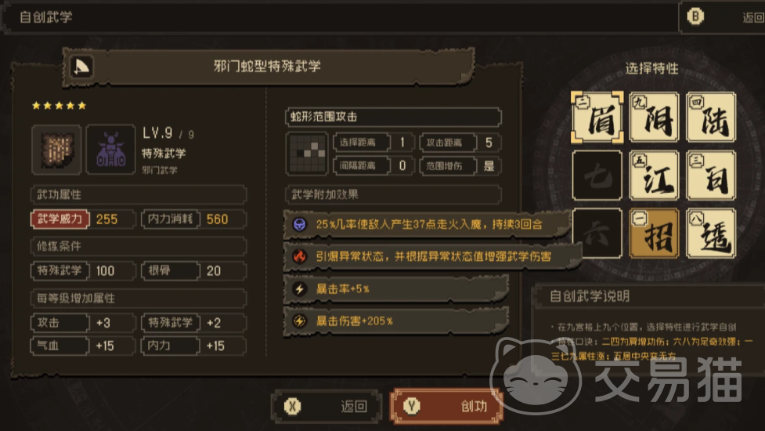Viewport: 765px width, 431px height.
Task: Pick the 陆 trait tile
Action: (x=711, y=117)
